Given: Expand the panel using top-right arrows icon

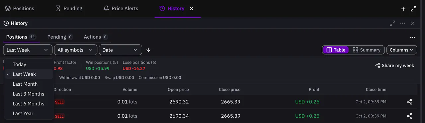Looking at the screenshot, I should click(413, 9).
